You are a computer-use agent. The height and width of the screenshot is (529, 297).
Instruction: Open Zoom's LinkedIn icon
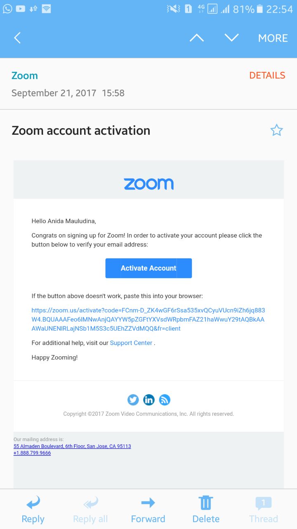click(x=148, y=400)
